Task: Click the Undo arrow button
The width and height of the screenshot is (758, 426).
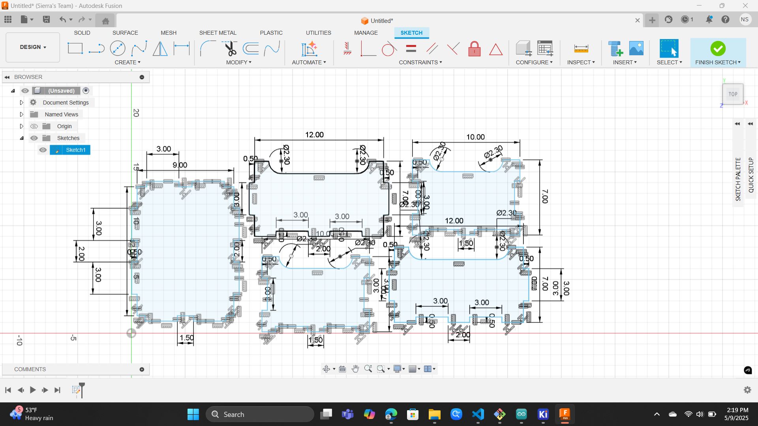Action: (63, 19)
